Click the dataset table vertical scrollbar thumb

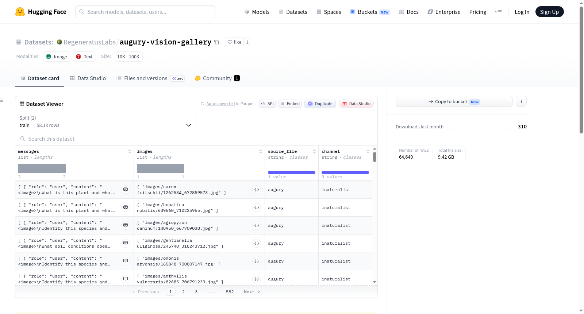374,157
